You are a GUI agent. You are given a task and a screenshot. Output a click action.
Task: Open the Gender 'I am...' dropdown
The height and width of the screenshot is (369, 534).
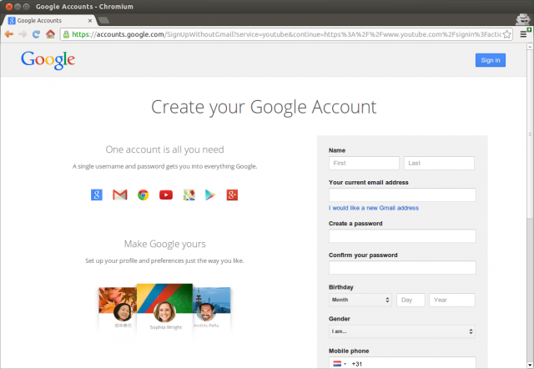coord(402,331)
